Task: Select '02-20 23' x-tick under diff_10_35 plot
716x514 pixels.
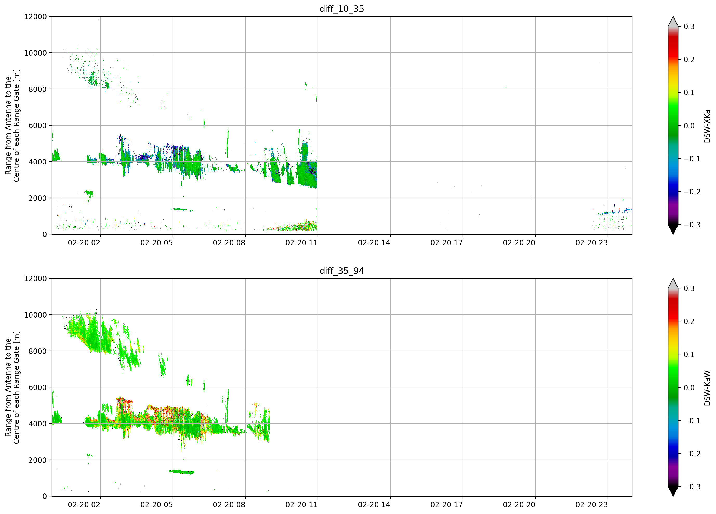Action: 592,243
